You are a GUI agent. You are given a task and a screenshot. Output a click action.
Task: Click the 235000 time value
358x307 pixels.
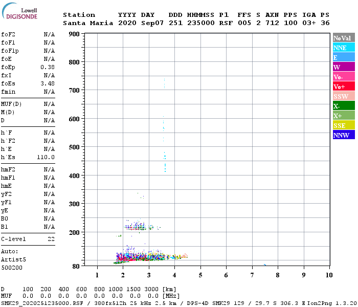coord(201,23)
